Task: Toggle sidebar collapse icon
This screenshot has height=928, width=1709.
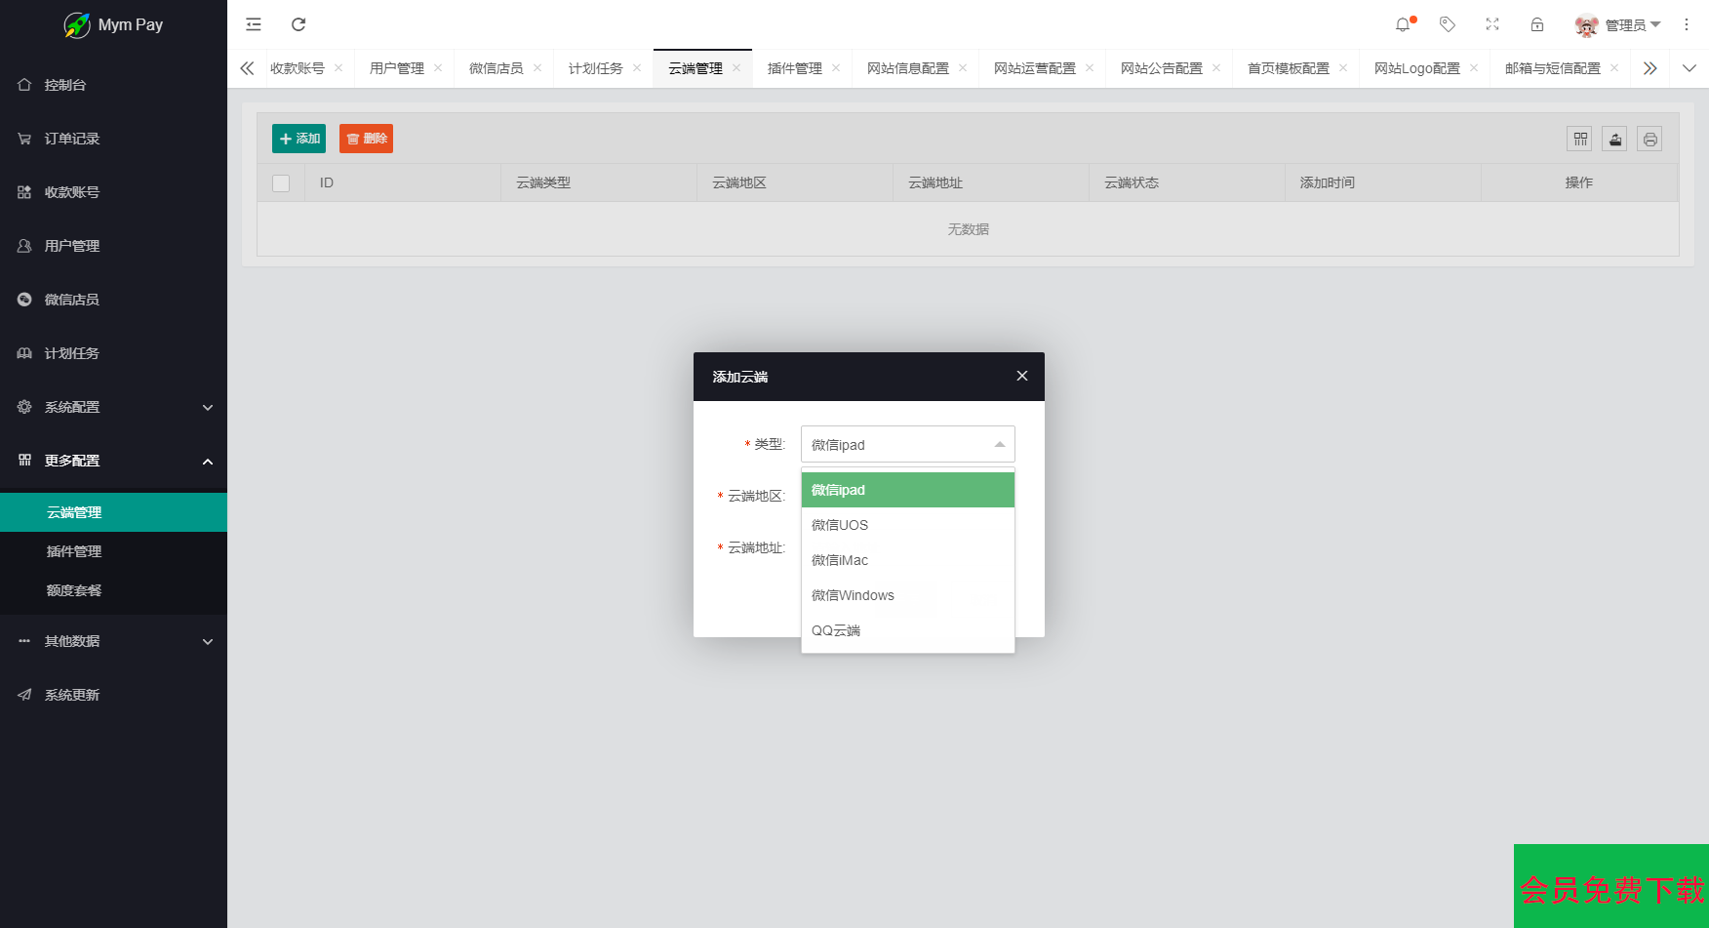Action: (254, 24)
